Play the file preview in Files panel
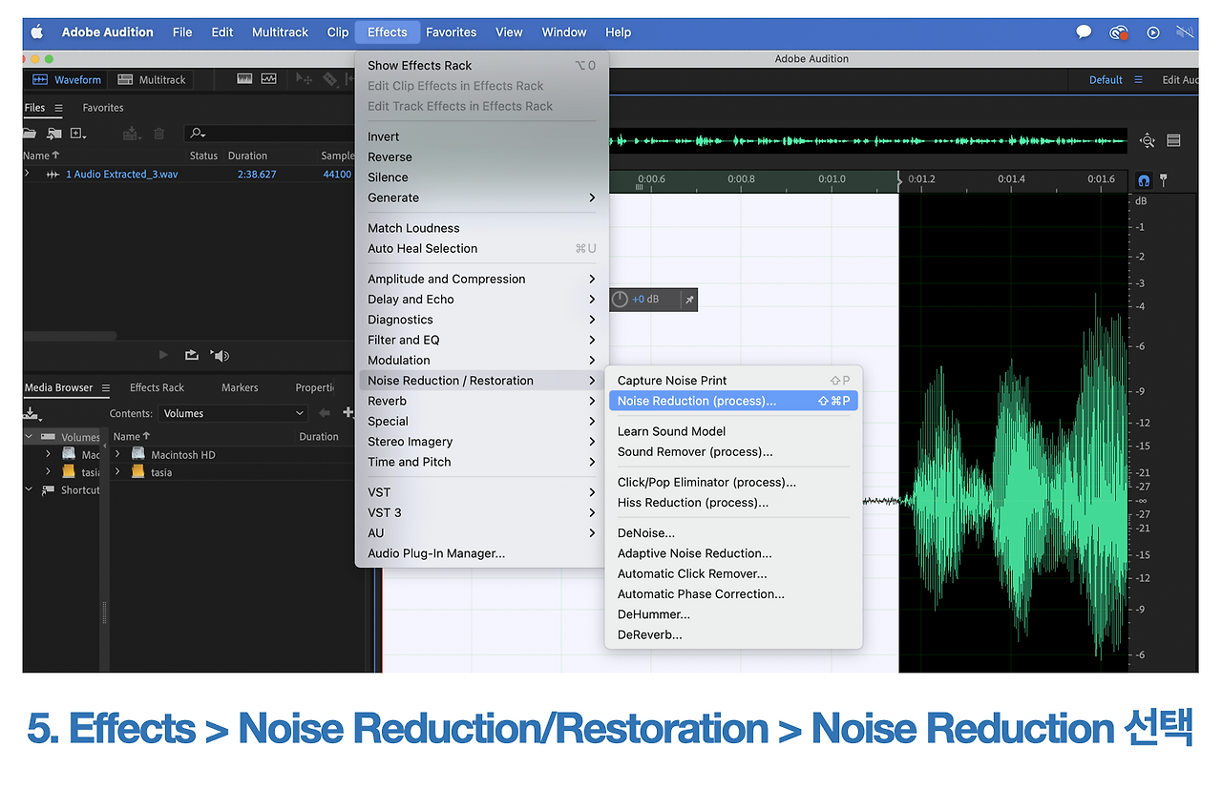 point(163,355)
